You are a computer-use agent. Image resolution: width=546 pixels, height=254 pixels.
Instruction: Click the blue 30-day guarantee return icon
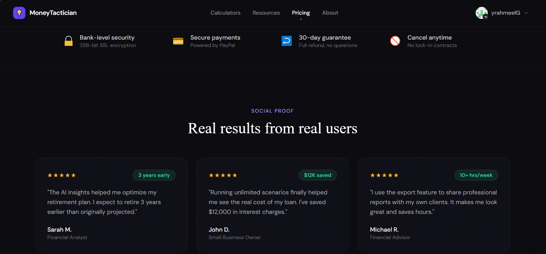point(286,41)
